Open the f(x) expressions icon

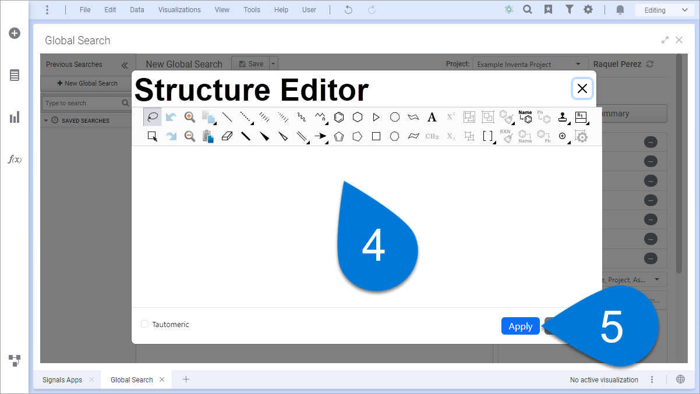coord(15,159)
